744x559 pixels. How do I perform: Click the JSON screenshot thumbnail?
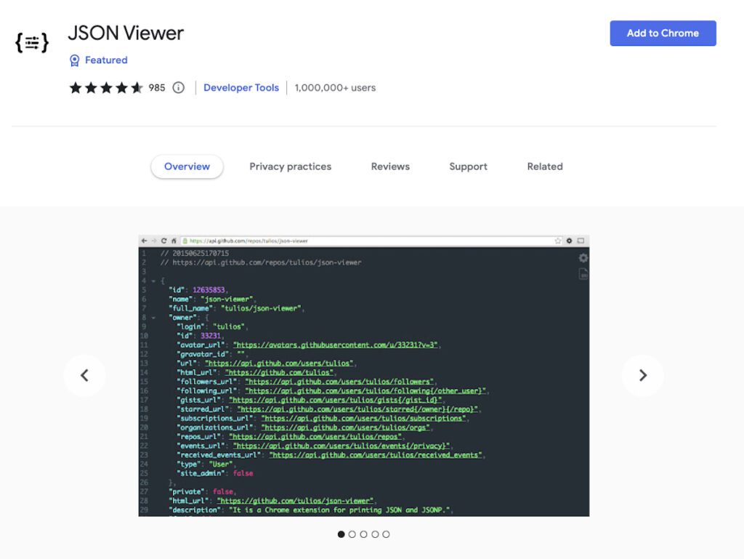(364, 375)
